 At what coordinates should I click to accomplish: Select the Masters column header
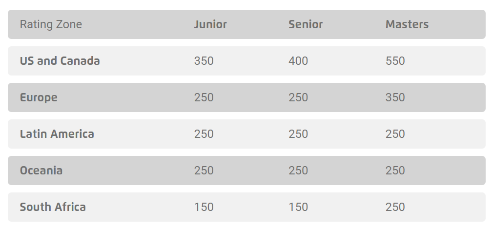407,24
